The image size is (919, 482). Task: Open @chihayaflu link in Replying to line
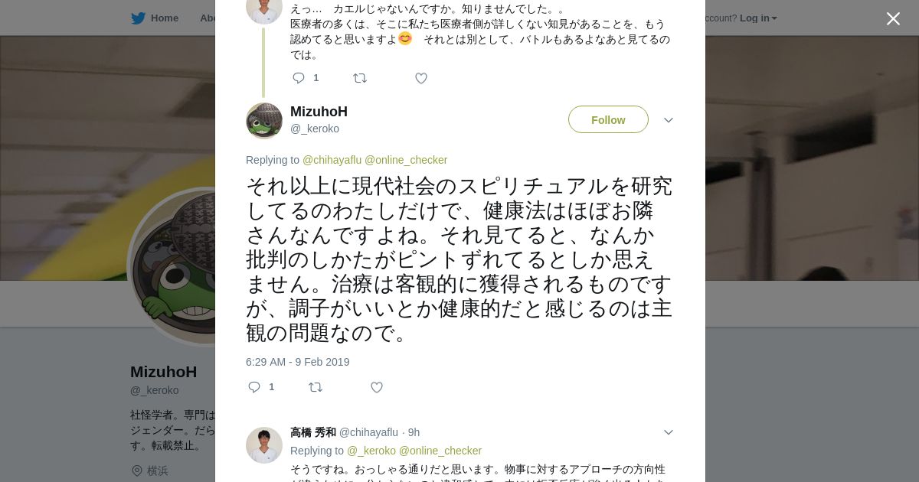pos(332,160)
